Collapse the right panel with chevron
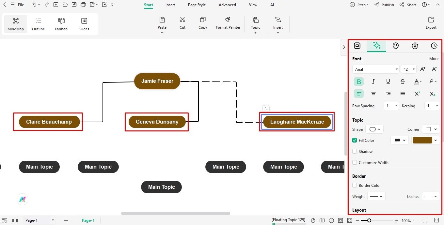Image resolution: width=444 pixels, height=225 pixels. tap(343, 47)
